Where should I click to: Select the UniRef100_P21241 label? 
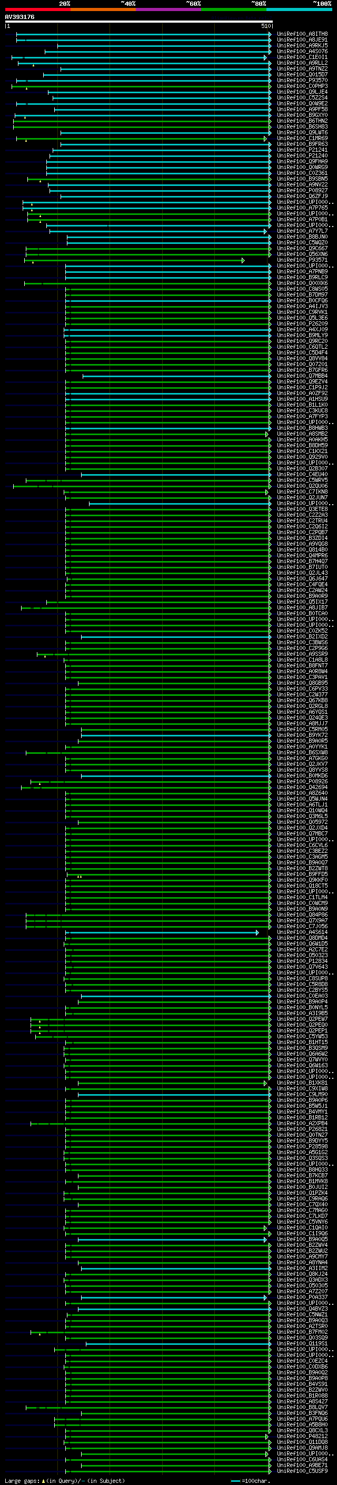(x=302, y=150)
